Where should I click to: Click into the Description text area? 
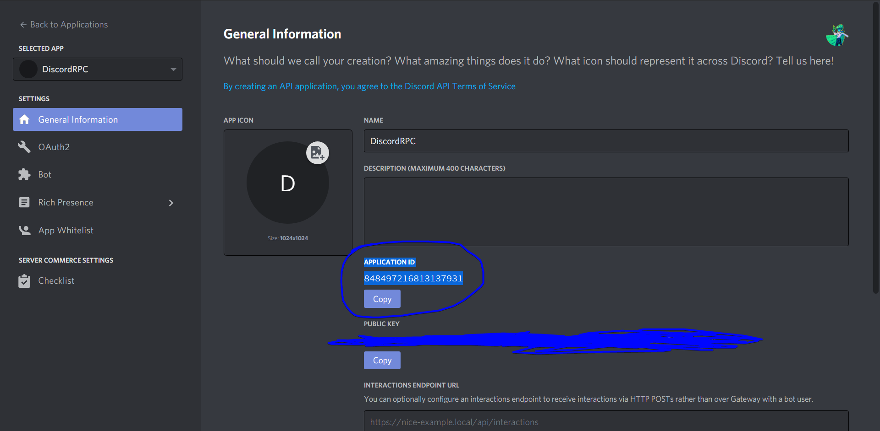click(606, 212)
